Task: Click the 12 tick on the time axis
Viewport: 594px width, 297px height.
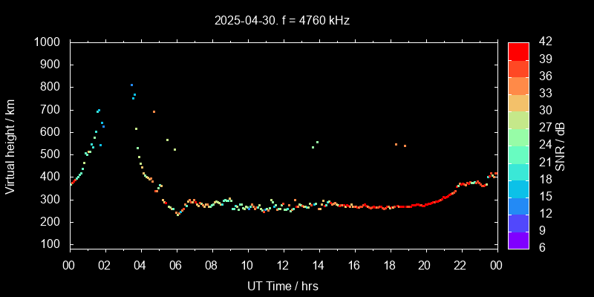Action: 282,264
